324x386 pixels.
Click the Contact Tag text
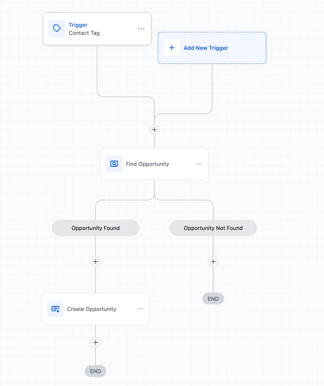click(x=84, y=33)
